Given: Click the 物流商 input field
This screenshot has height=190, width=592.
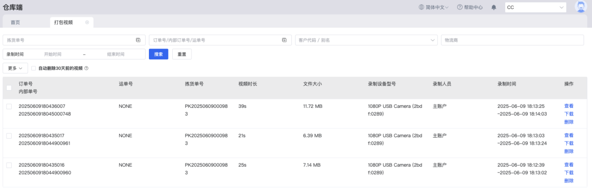Looking at the screenshot, I should [x=512, y=40].
